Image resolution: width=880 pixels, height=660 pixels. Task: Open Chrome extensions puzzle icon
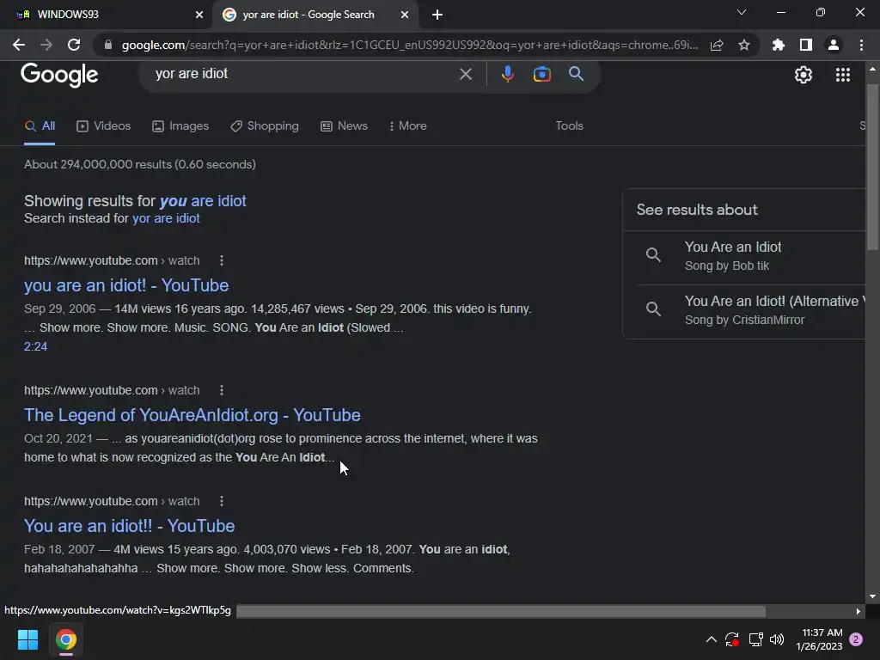tap(779, 45)
